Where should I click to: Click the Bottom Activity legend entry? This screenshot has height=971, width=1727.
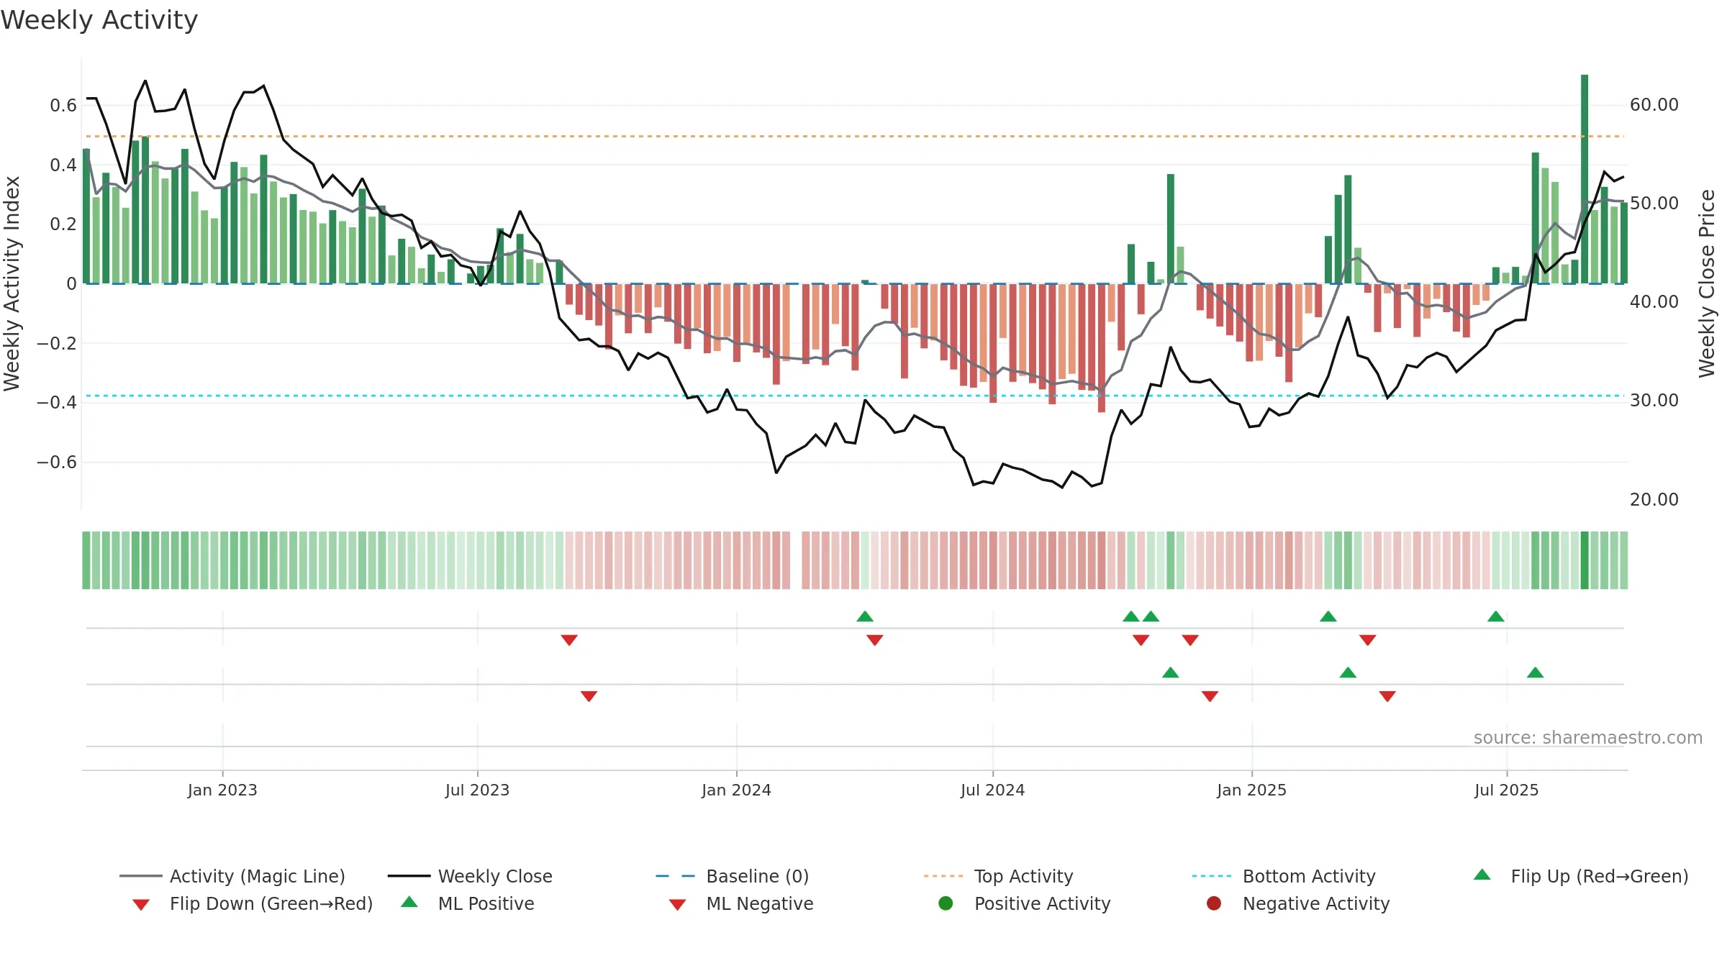pyautogui.click(x=1284, y=876)
